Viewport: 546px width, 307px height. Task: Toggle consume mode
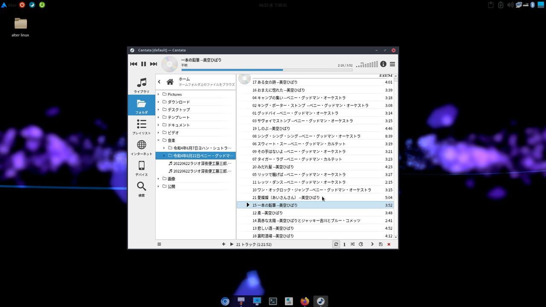361,244
